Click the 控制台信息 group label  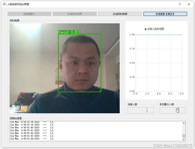pos(16,118)
